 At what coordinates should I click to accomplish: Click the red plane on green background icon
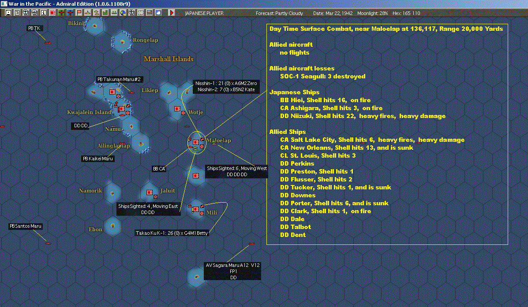tap(61, 13)
